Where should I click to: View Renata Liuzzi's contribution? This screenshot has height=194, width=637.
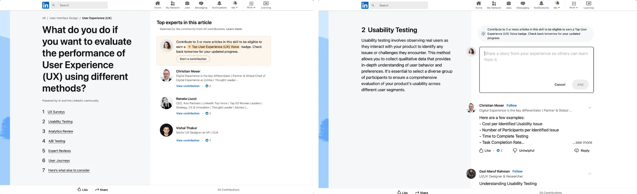point(188,113)
